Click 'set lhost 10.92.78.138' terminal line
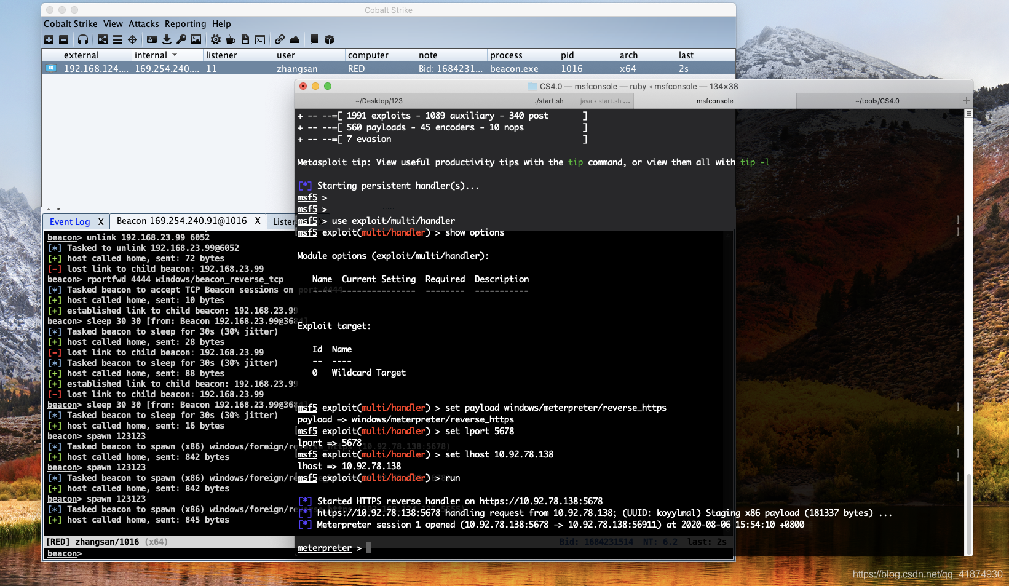 425,454
